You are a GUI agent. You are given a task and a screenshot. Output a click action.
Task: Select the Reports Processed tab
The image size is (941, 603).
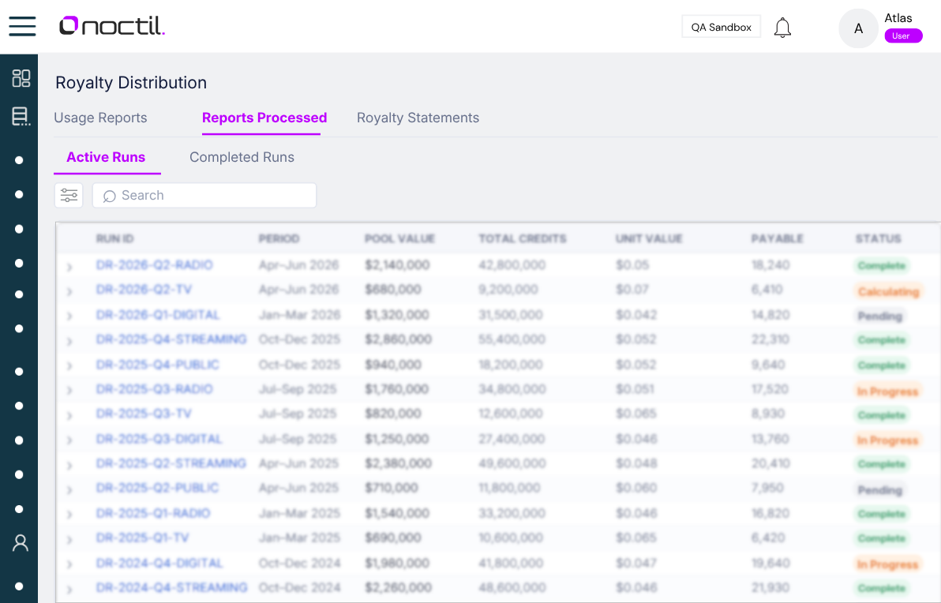click(264, 118)
